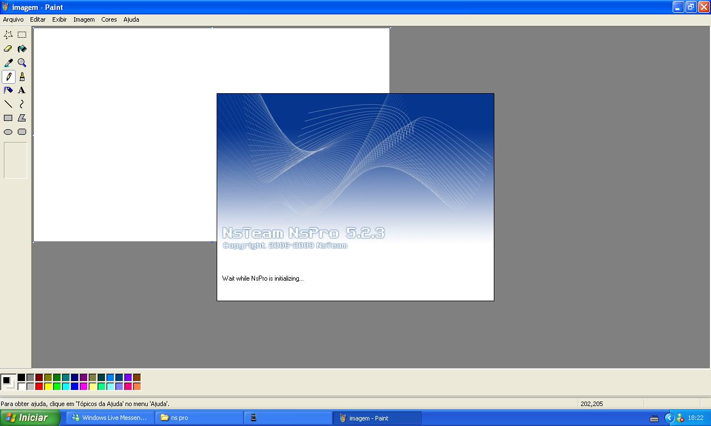Pick the hot pink color swatch
The width and height of the screenshot is (711, 426).
tap(128, 387)
